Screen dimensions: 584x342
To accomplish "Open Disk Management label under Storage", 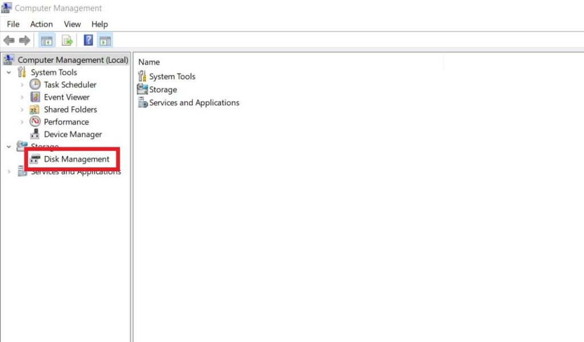I will pos(77,159).
